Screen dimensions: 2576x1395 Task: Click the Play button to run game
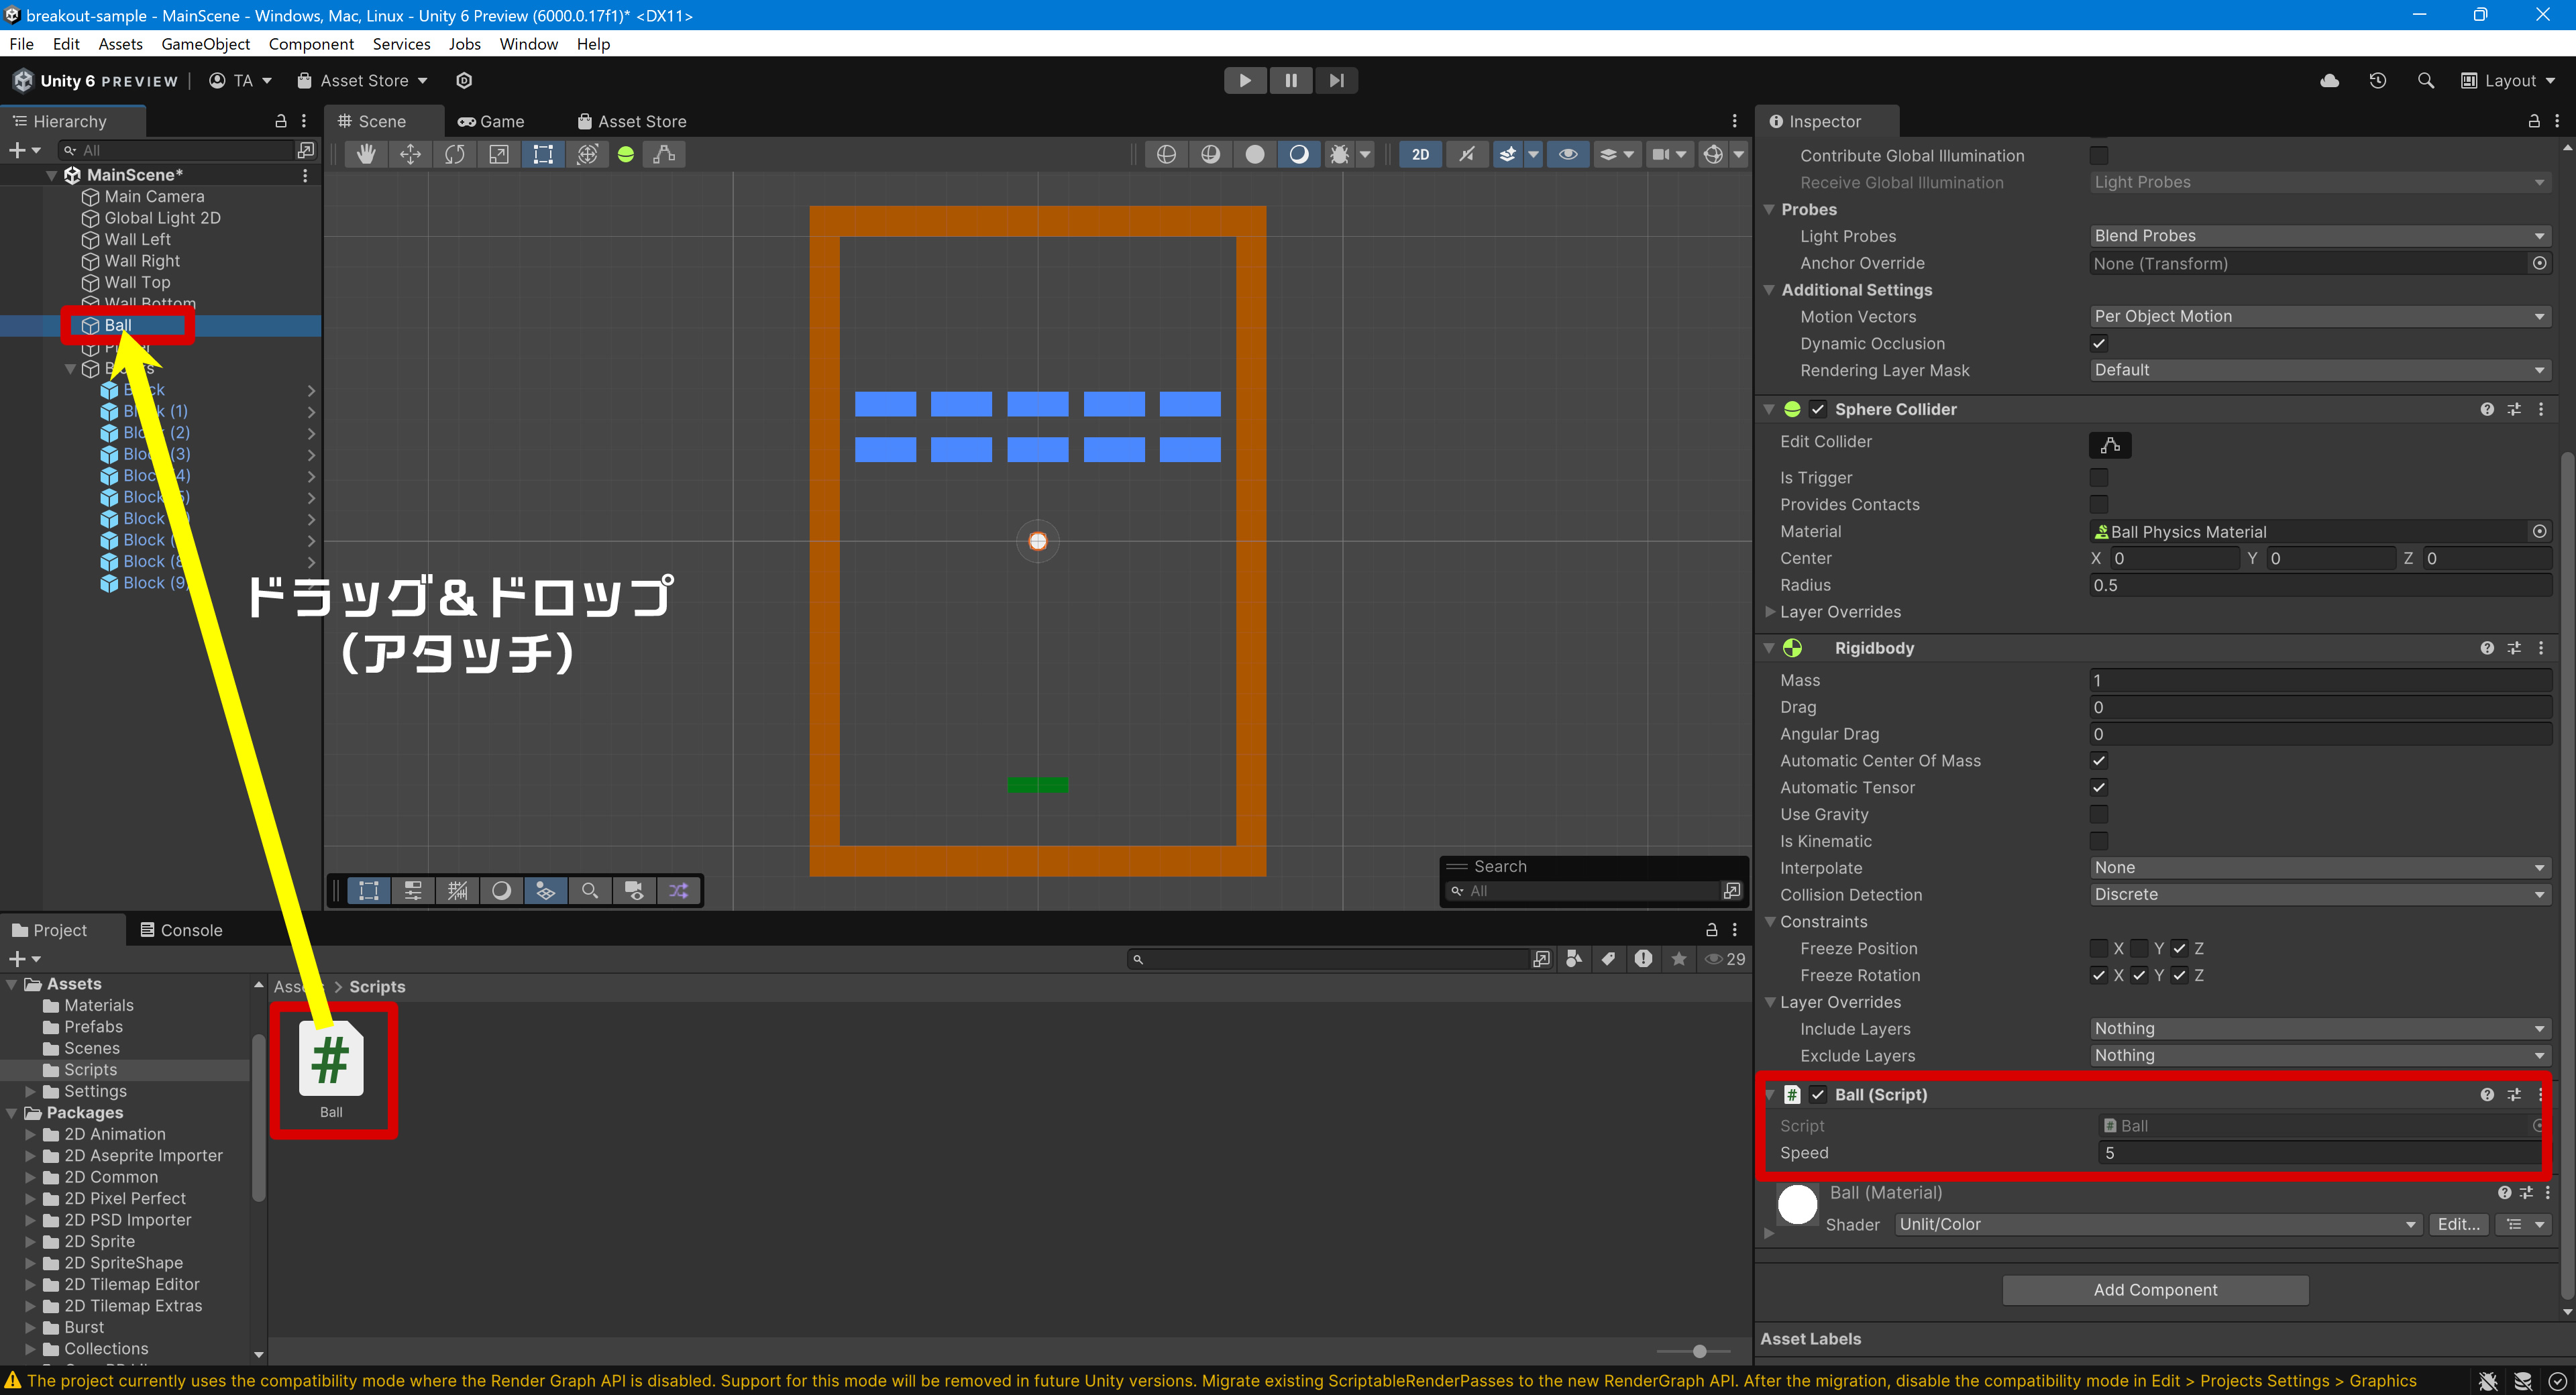click(1243, 79)
